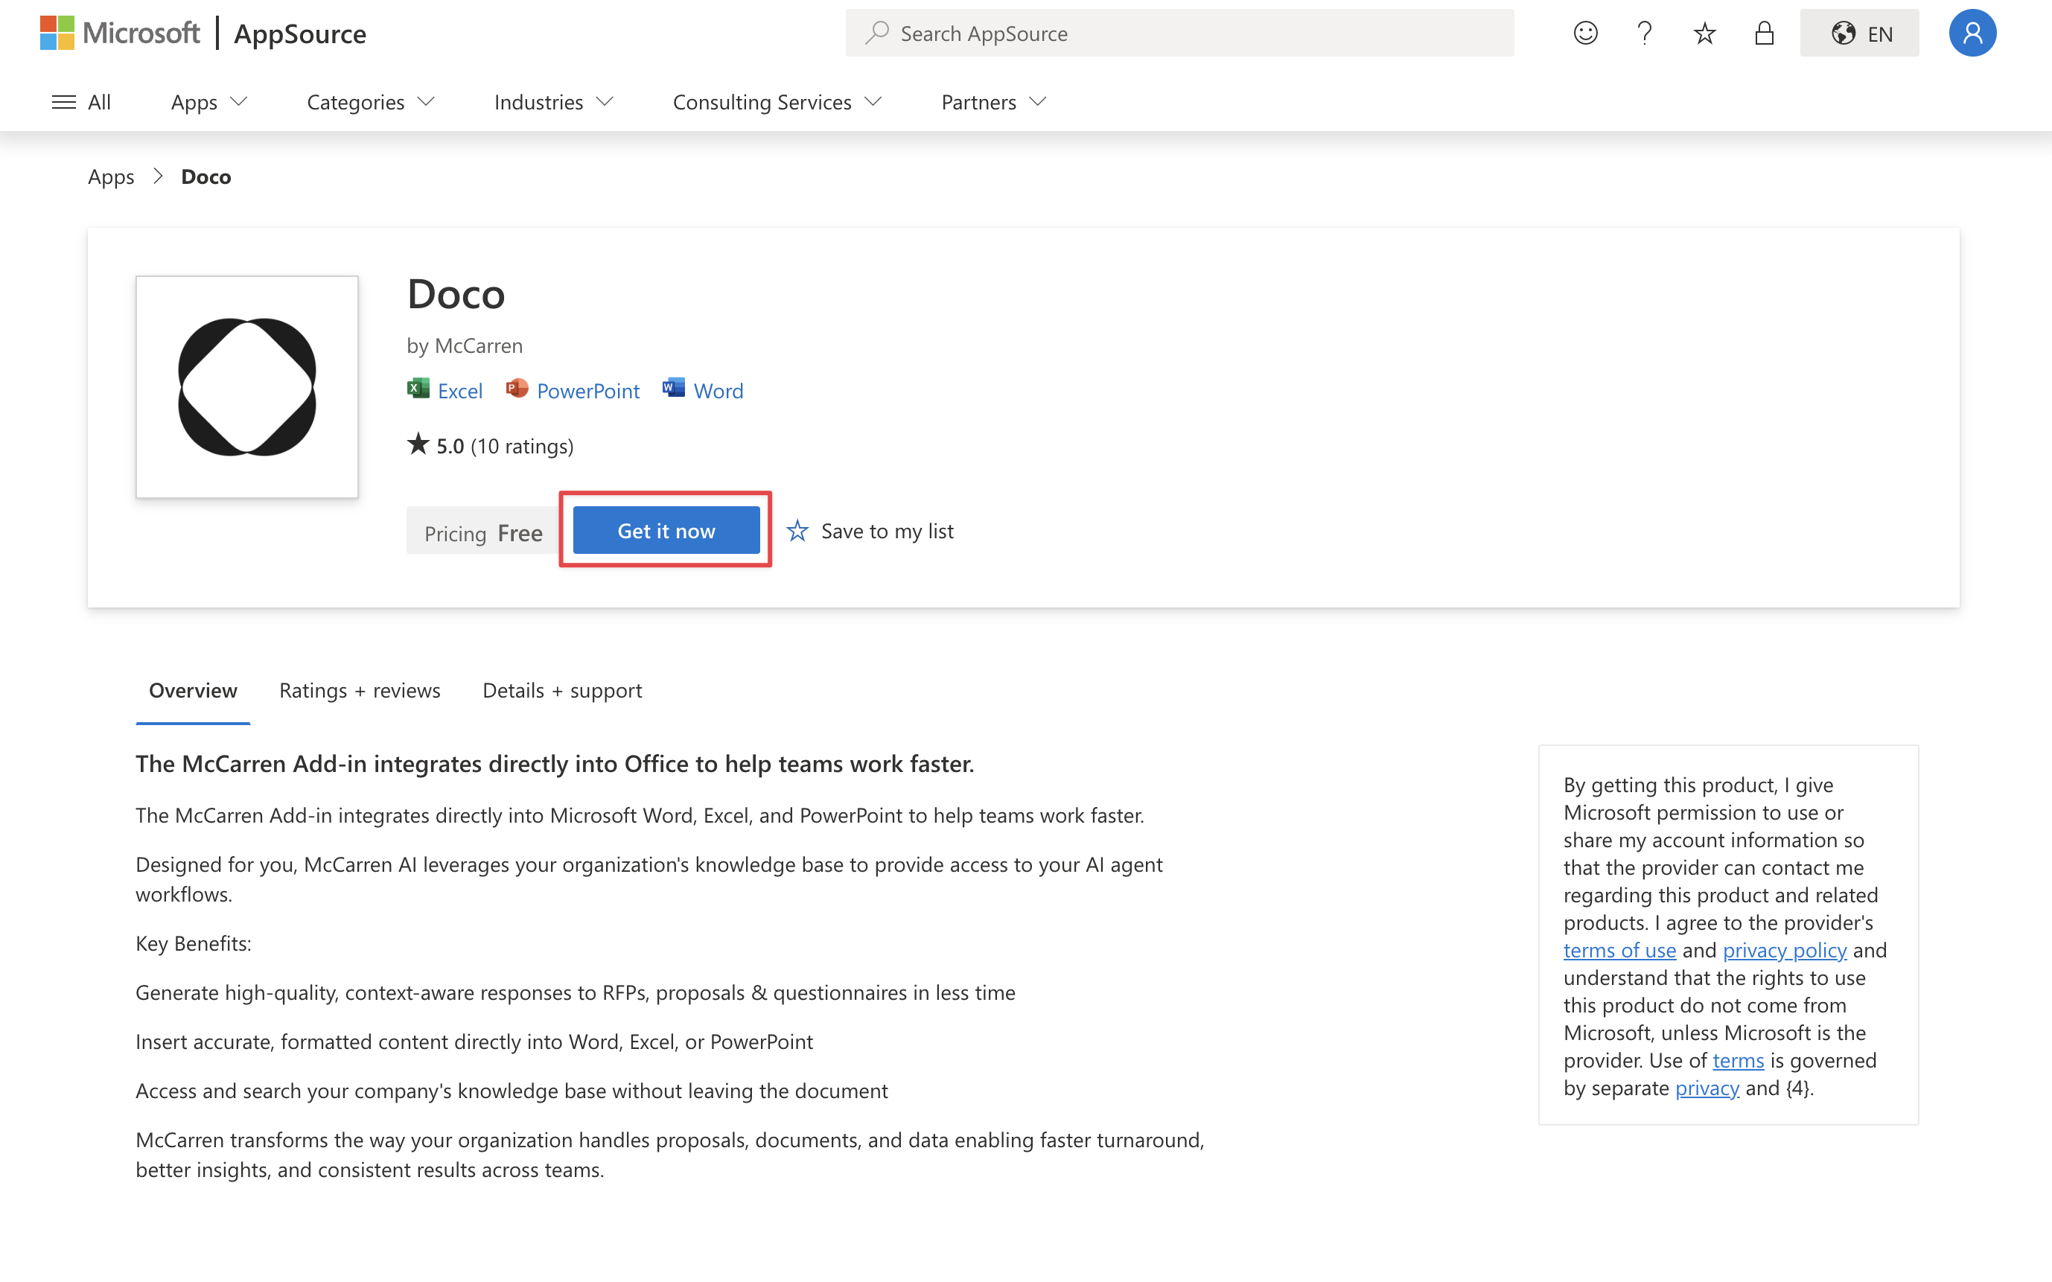Expand the Consulting Services dropdown

coord(775,102)
